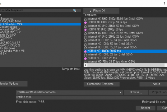Click the Project Location button

[x=158, y=92]
